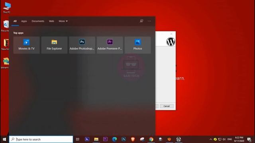Expand the More dropdown in search
Screen dimensions: 255x143
pos(63,21)
